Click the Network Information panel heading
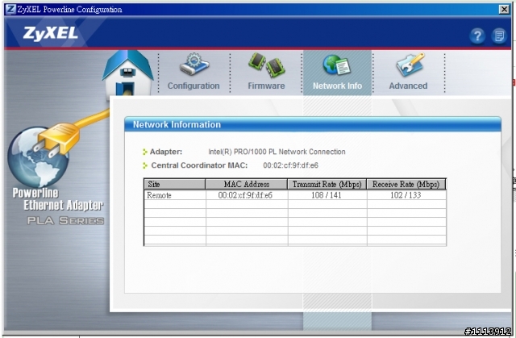The image size is (516, 338). [x=177, y=124]
